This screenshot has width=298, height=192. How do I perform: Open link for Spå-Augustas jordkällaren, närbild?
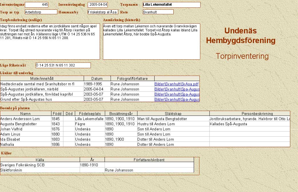click(177, 89)
